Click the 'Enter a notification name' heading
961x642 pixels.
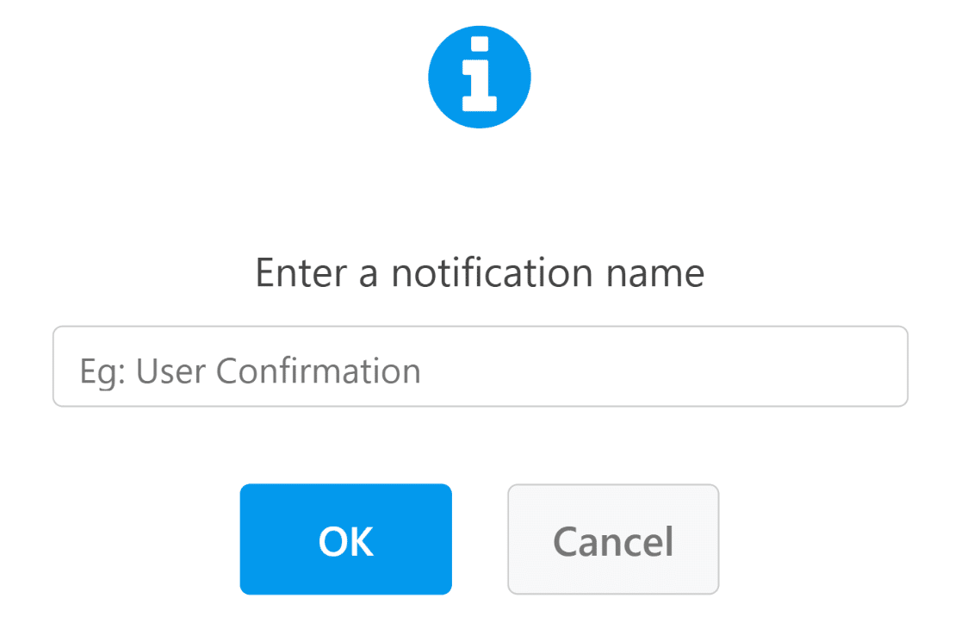coord(480,273)
